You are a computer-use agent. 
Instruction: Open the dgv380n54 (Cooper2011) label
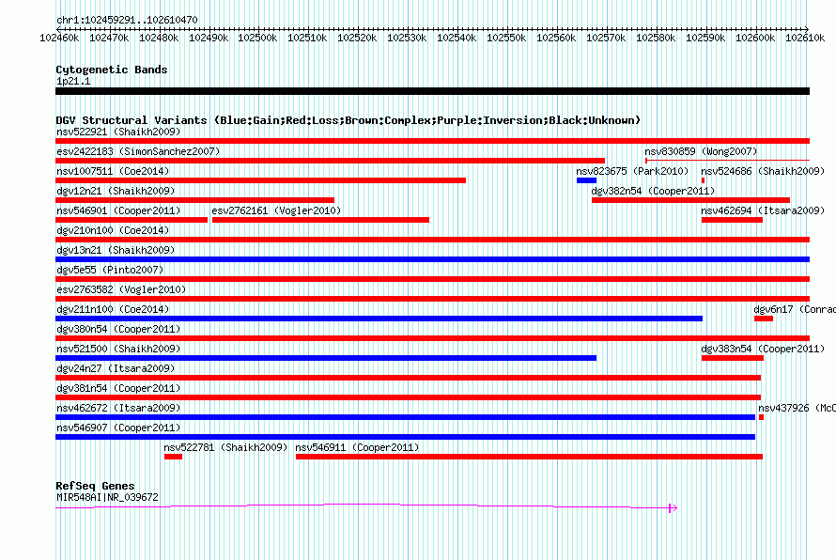tap(118, 329)
